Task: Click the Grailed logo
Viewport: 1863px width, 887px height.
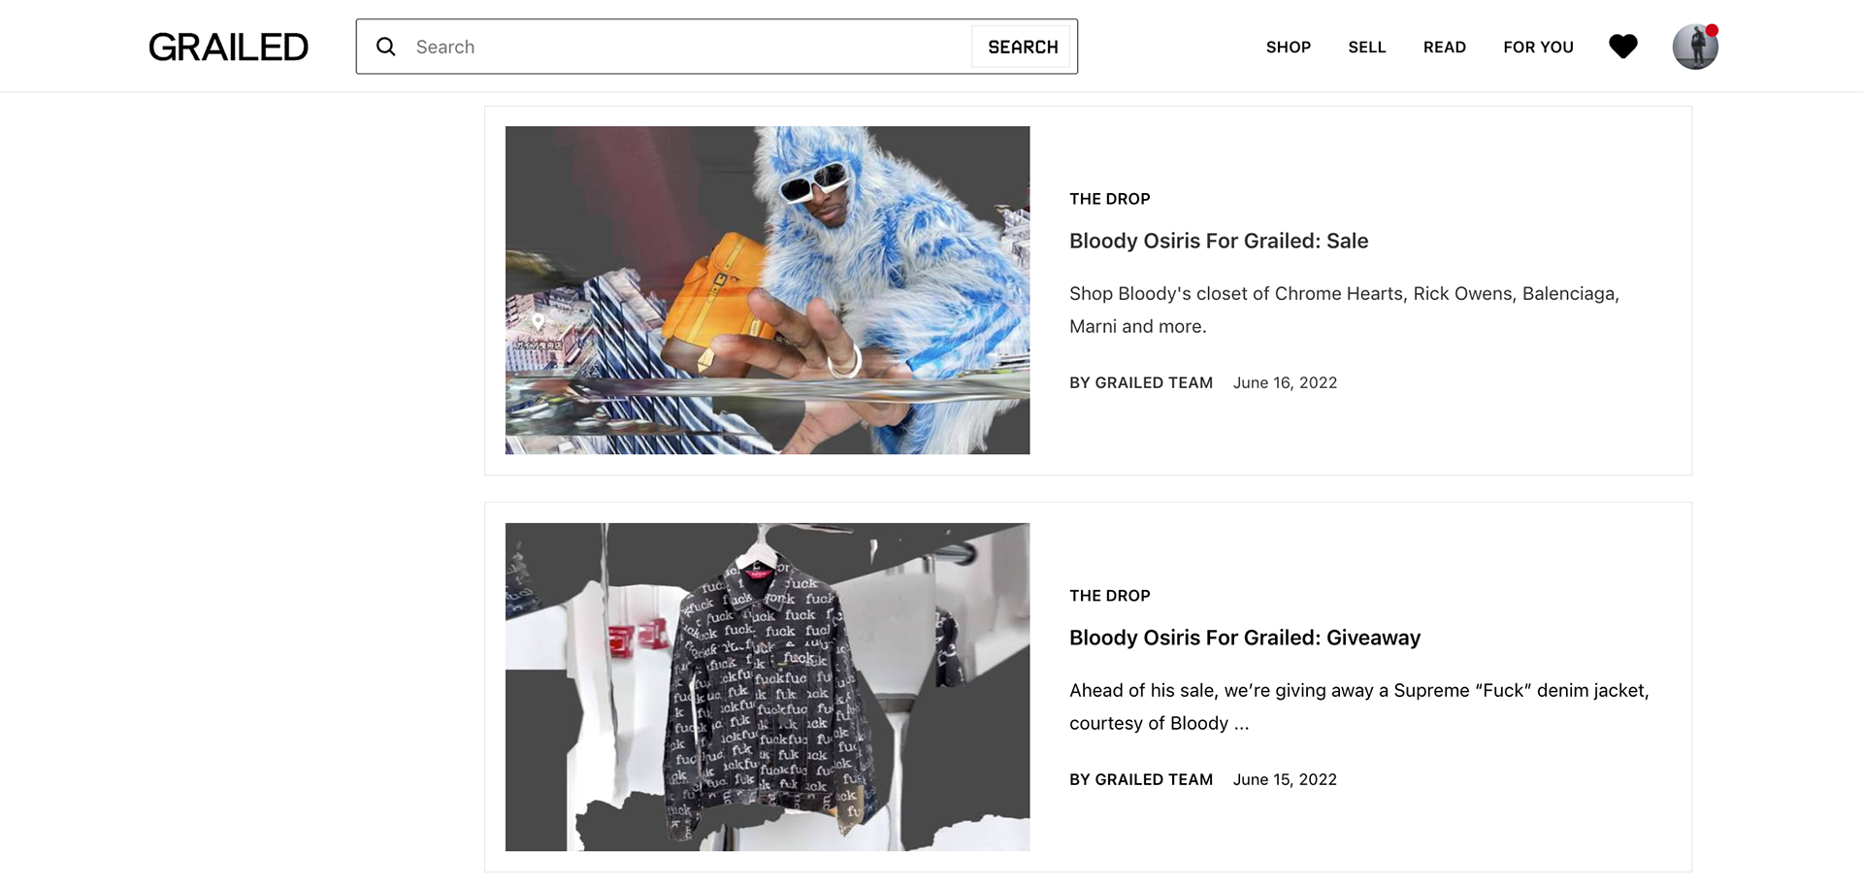Action: 228,47
